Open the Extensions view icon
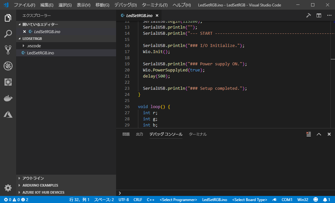This screenshot has width=335, height=203. tap(8, 82)
